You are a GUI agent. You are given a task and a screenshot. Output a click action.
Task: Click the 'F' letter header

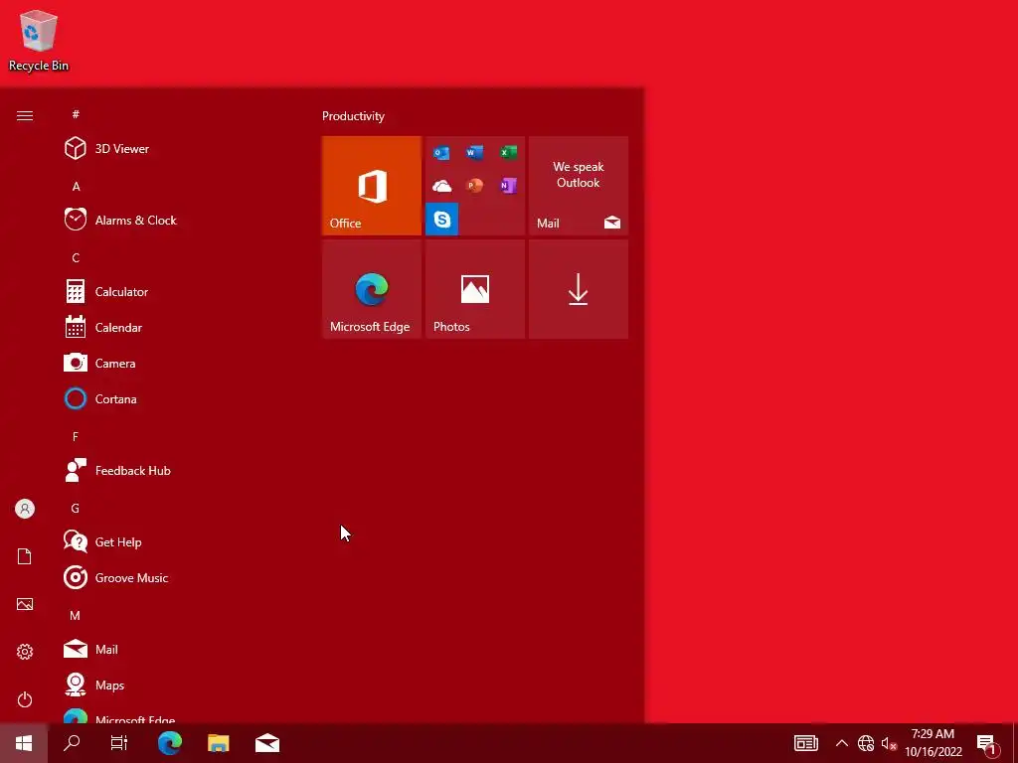(x=76, y=437)
